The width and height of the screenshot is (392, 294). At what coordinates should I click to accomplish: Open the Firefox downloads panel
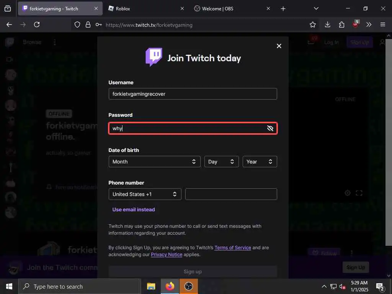[x=328, y=24]
